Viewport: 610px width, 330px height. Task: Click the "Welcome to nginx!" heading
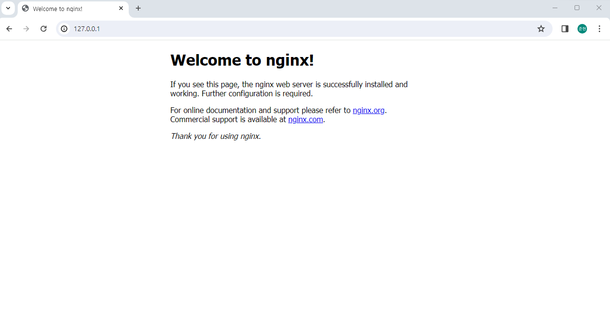[242, 60]
